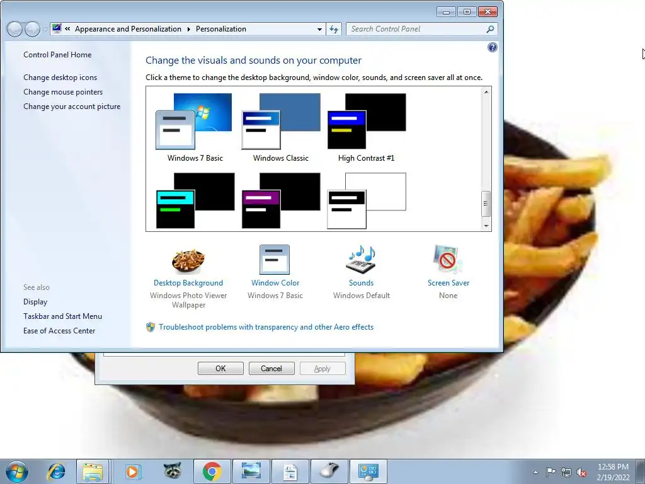Open the Windows Start menu
Viewport: 645px width, 484px height.
17,471
